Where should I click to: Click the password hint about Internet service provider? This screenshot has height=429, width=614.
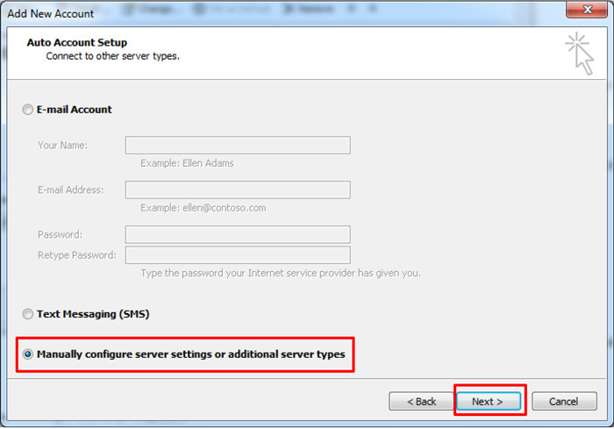[x=280, y=273]
